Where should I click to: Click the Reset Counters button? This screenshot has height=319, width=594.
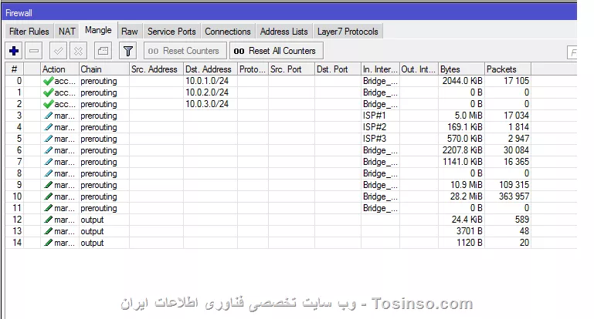click(x=185, y=51)
